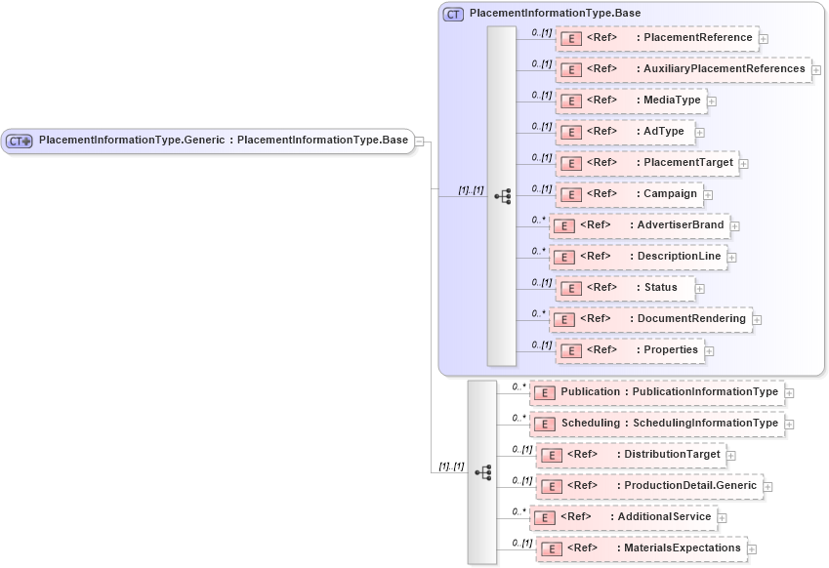Open the Properties element
Image resolution: width=829 pixels, height=568 pixels.
[708, 349]
